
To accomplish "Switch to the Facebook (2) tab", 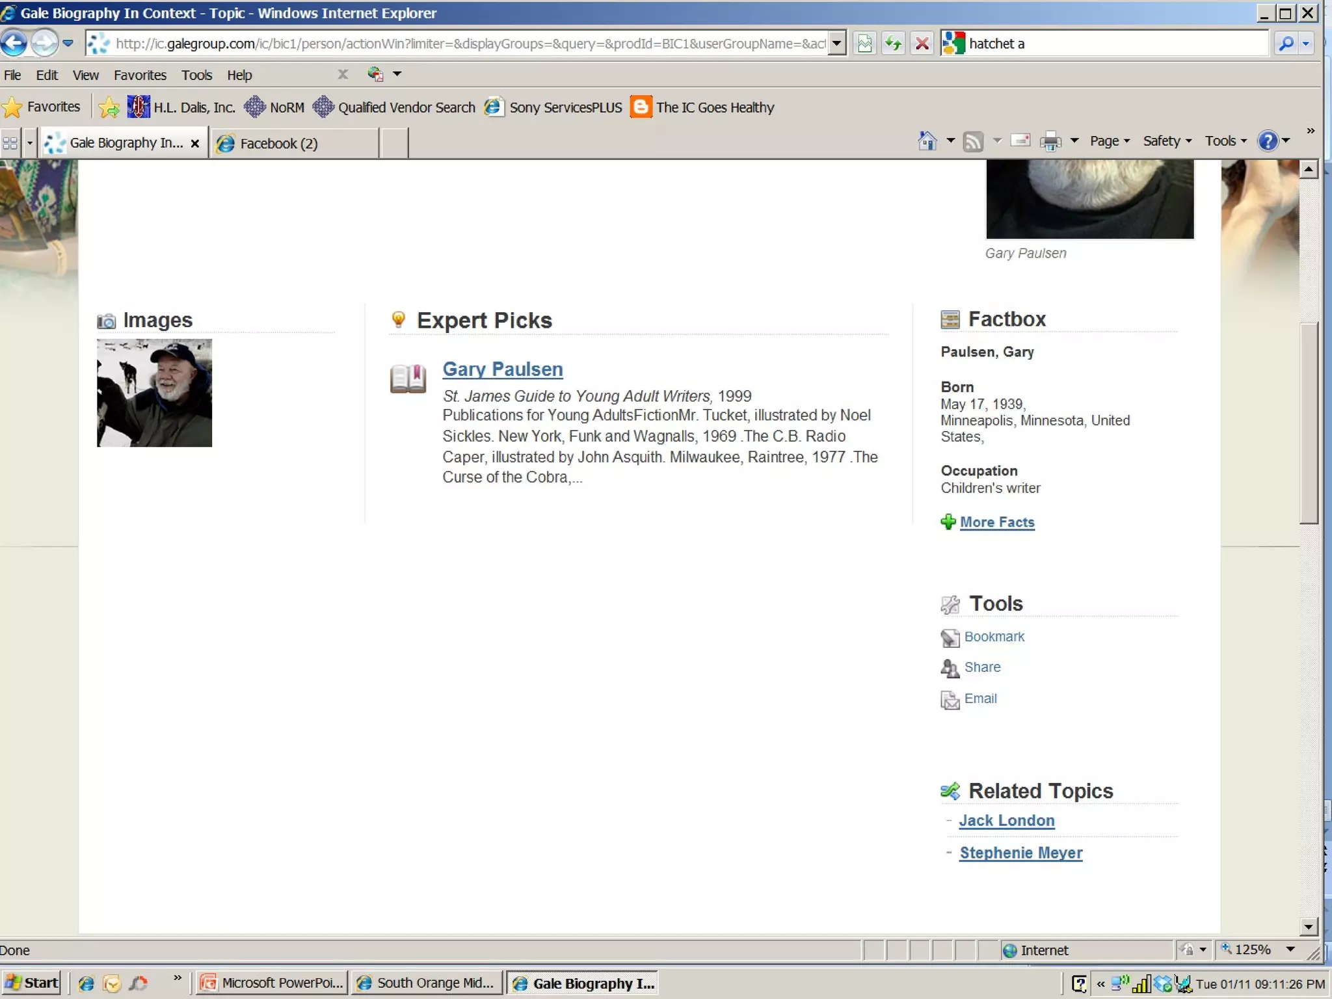I will pos(278,143).
